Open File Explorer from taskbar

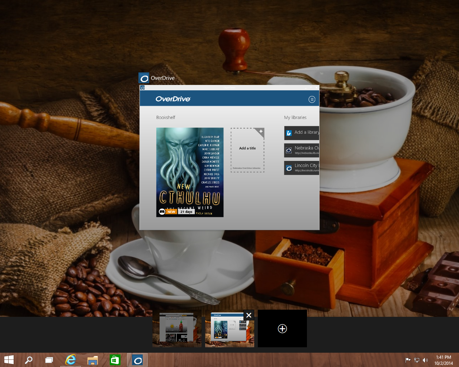(93, 360)
